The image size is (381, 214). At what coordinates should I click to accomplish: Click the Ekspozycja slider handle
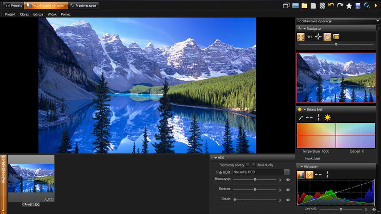[x=255, y=180]
